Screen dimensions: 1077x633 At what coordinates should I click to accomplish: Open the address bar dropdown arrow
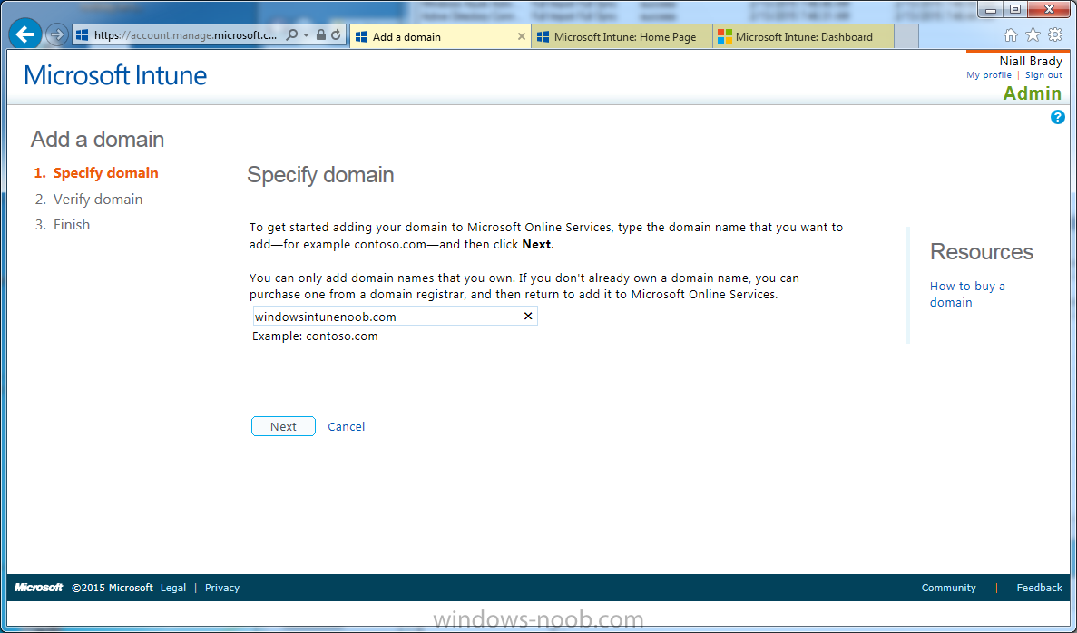307,34
